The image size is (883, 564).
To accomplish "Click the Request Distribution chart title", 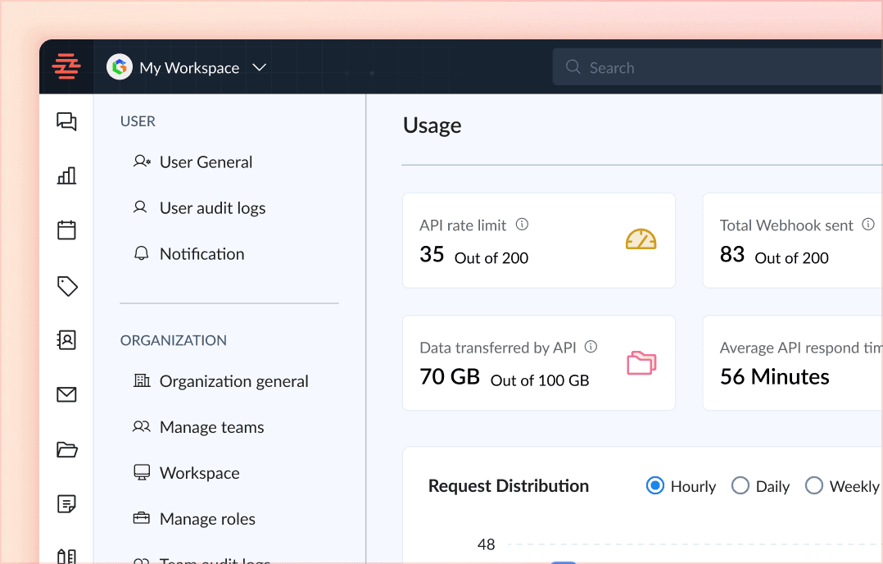I will pyautogui.click(x=509, y=485).
